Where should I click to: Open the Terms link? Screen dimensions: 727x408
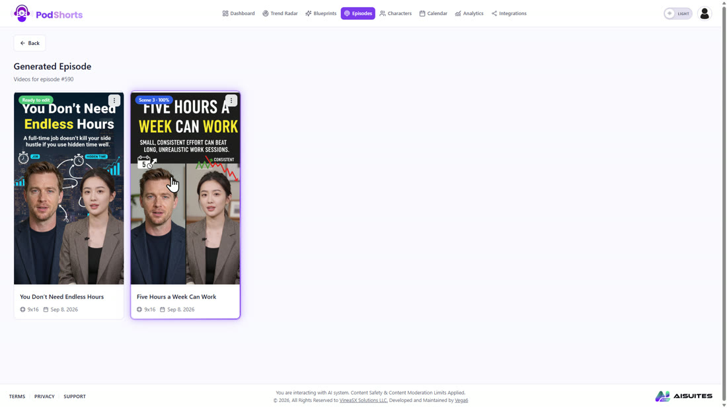tap(17, 396)
